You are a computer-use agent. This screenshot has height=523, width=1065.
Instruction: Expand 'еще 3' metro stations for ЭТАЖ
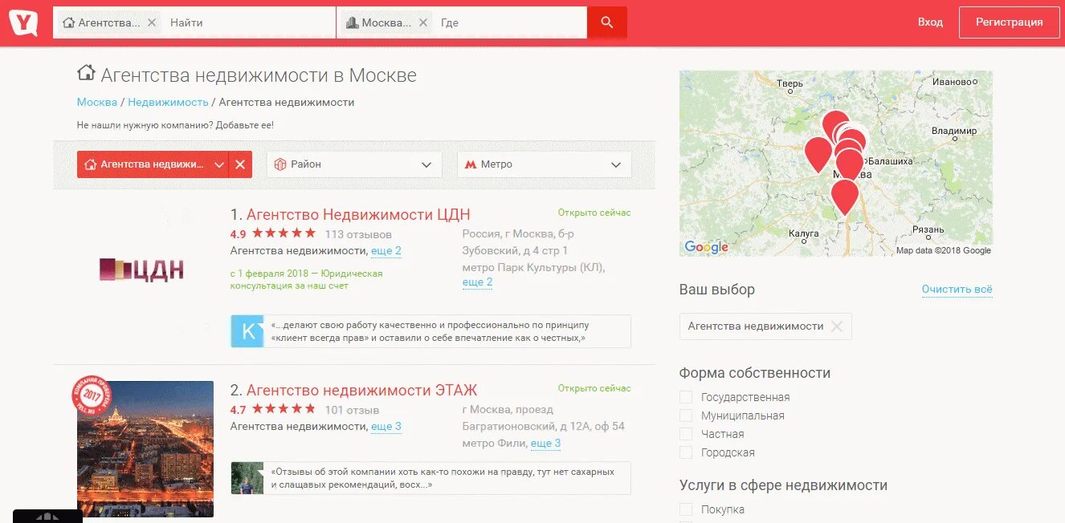(546, 444)
